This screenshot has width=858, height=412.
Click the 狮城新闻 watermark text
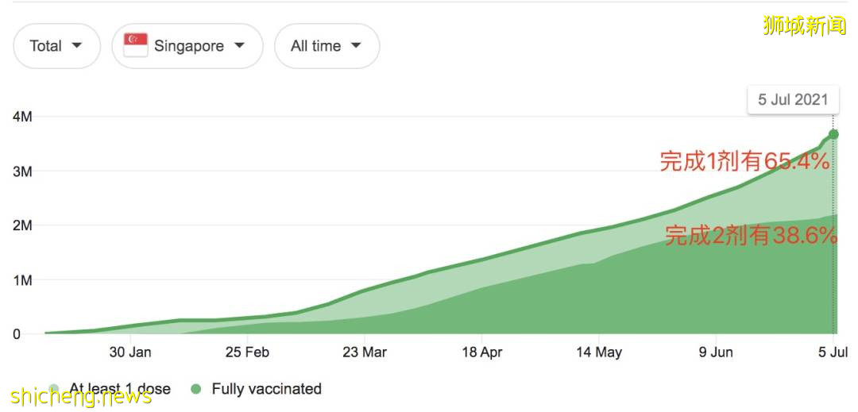804,25
